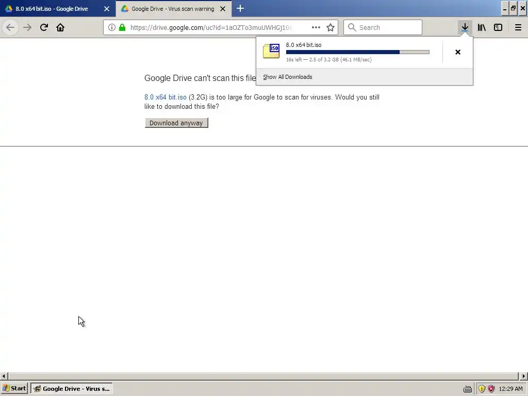528x396 pixels.
Task: Click Google Drive can't scan heading
Action: tap(200, 78)
